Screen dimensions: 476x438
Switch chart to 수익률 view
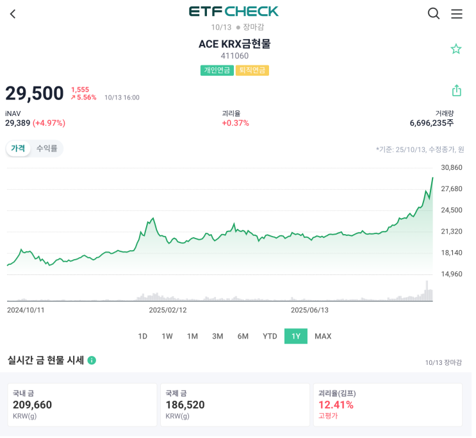[47, 148]
